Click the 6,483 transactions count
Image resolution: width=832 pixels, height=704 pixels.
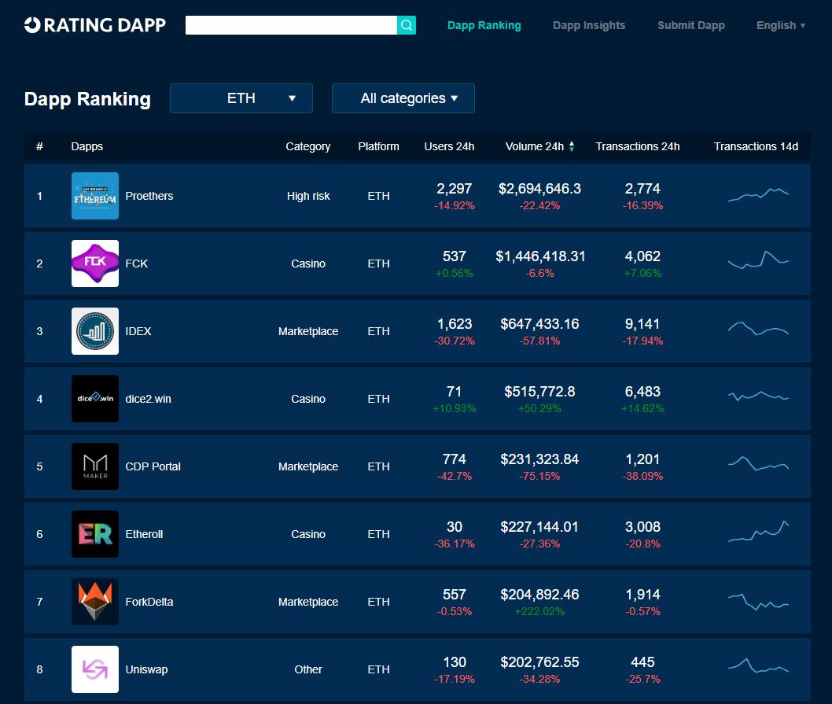coord(642,392)
